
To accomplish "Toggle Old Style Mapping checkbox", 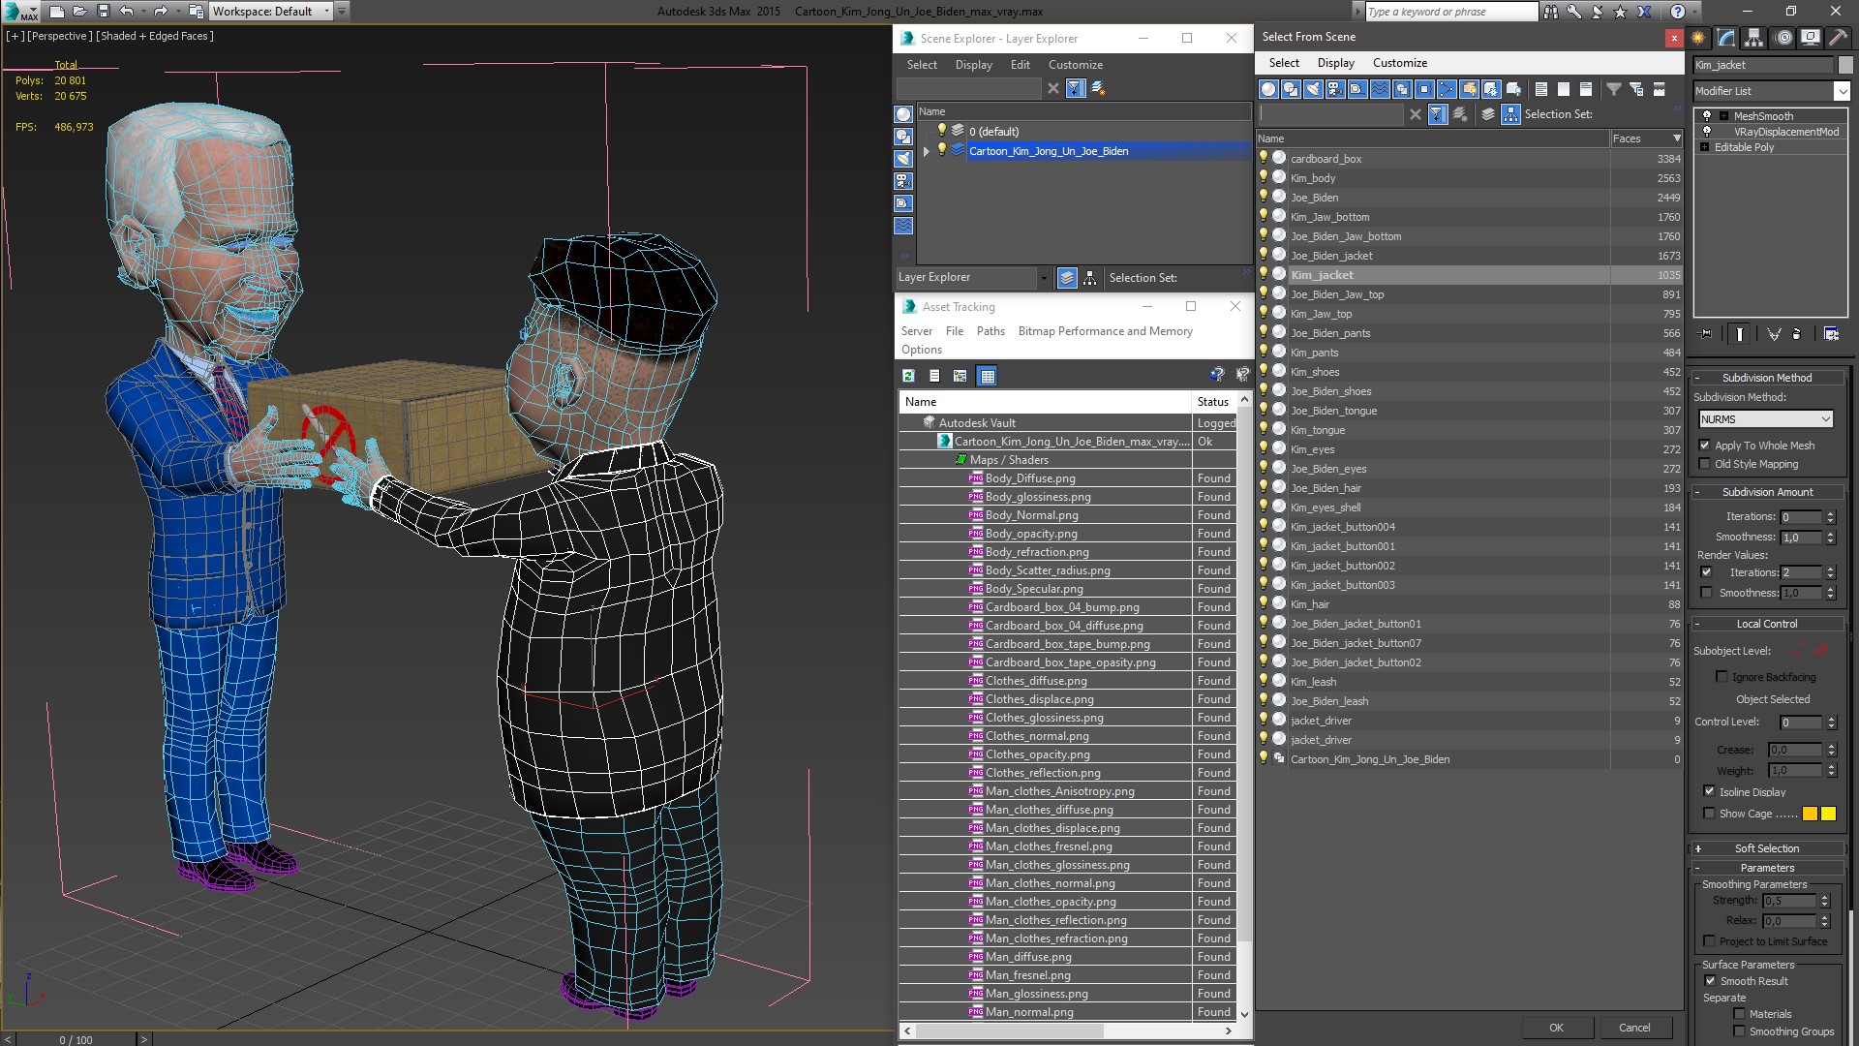I will [x=1704, y=464].
